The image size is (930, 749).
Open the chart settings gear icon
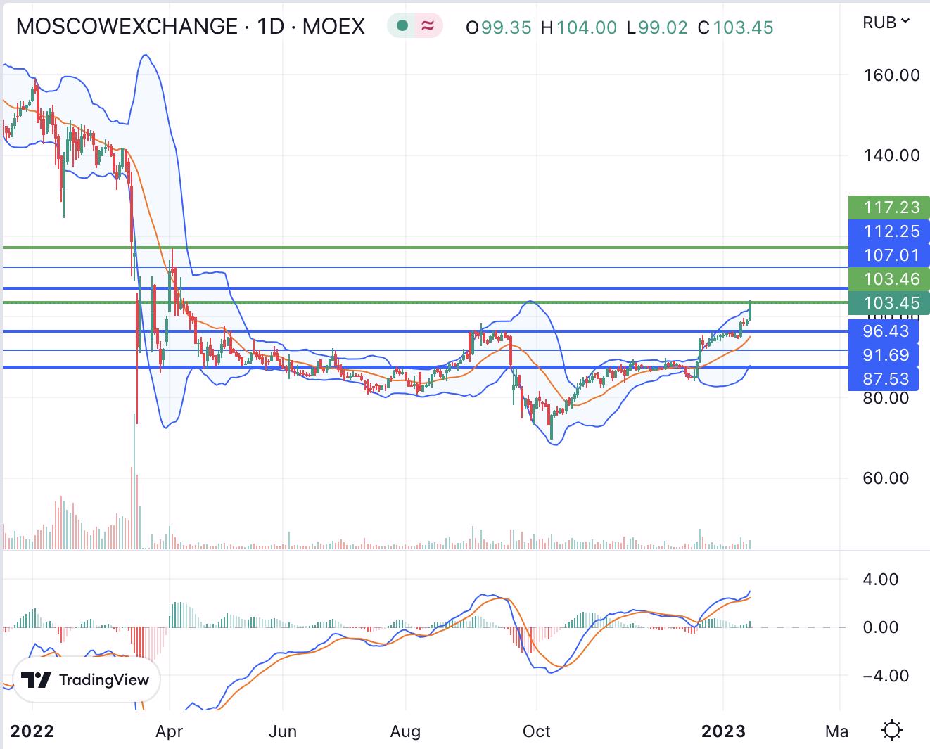coord(891,730)
